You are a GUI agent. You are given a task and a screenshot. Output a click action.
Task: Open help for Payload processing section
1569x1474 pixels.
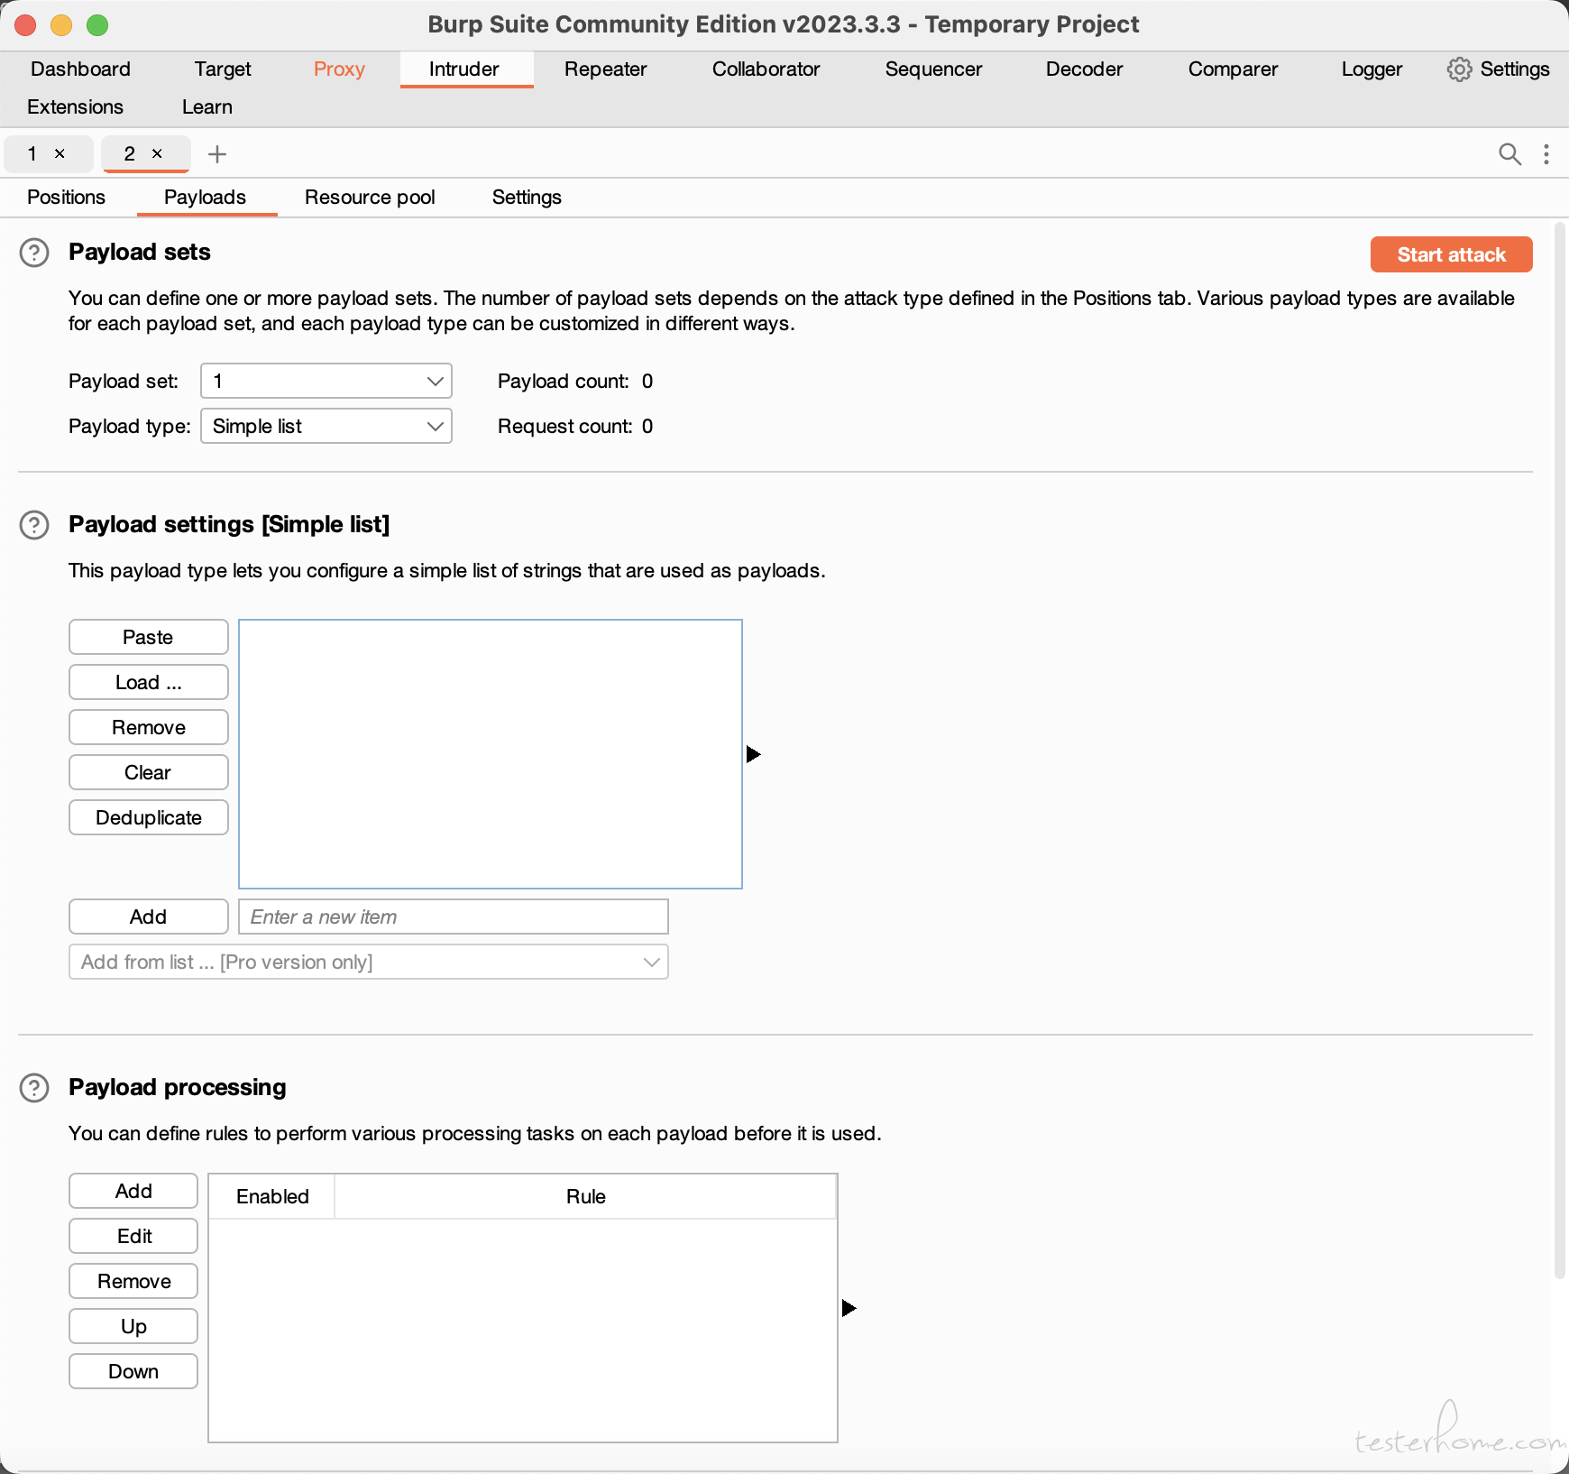pos(34,1088)
